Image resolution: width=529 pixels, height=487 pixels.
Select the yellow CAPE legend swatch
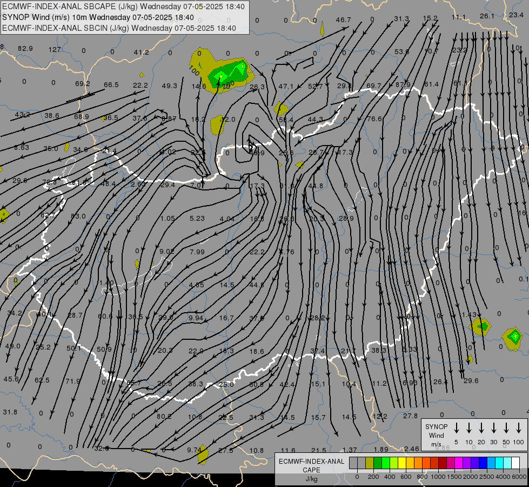click(402, 463)
